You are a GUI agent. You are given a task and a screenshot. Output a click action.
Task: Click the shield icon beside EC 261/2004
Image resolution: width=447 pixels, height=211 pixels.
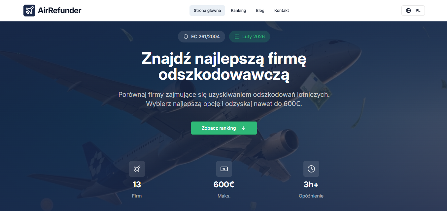click(x=186, y=37)
